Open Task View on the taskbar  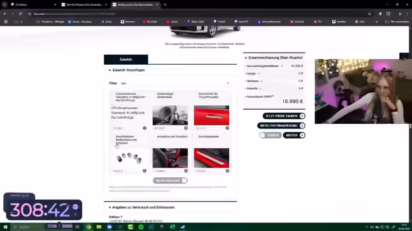tap(77, 227)
